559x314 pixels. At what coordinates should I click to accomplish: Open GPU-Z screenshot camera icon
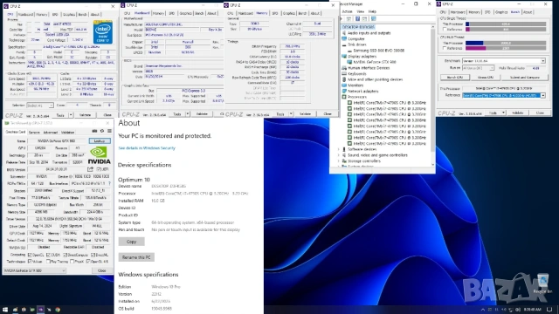(94, 132)
